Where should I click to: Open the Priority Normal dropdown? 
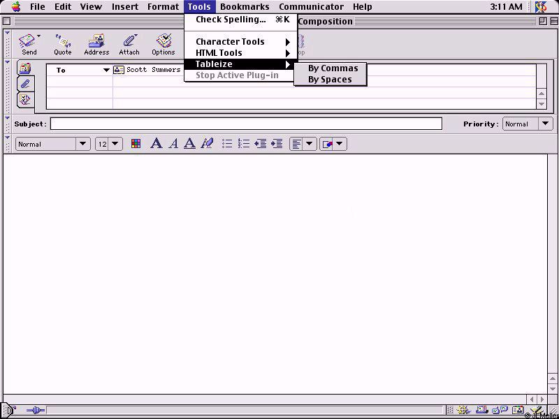pyautogui.click(x=528, y=124)
